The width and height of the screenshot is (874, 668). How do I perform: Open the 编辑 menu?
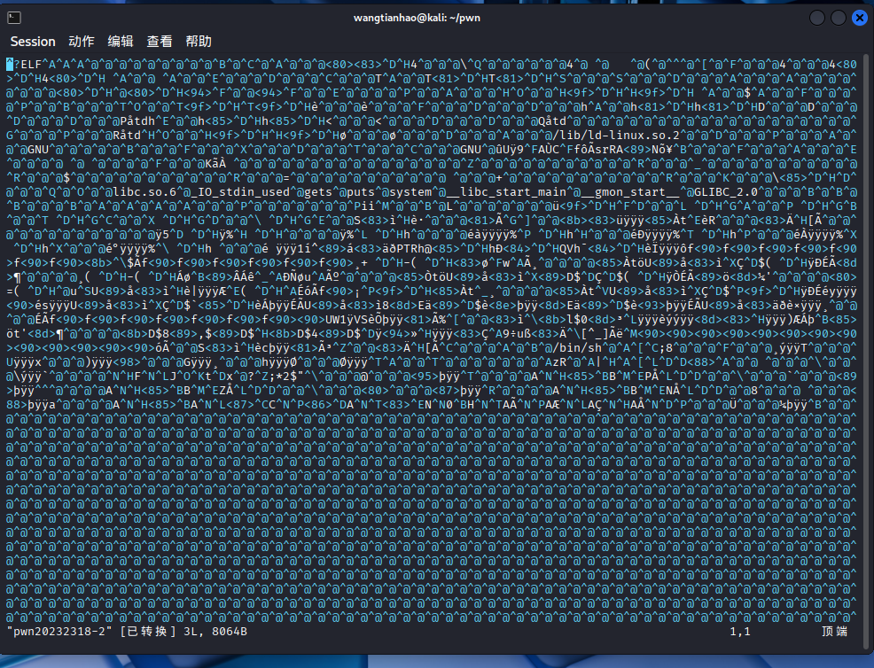click(121, 42)
